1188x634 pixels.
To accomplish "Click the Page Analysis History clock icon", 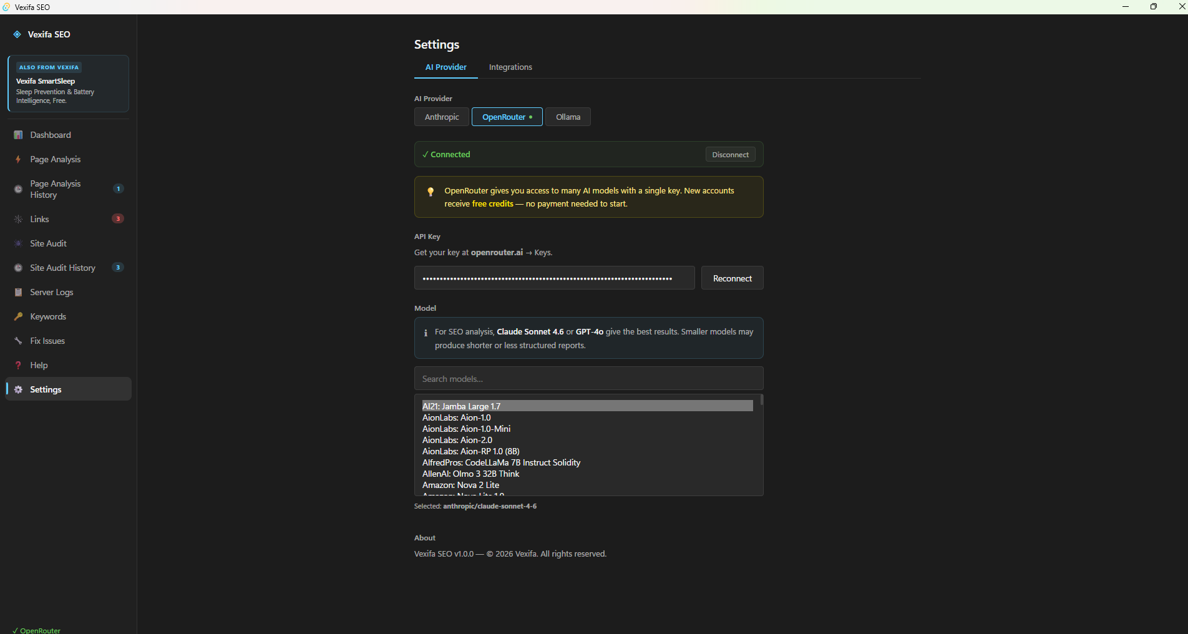I will [x=18, y=189].
